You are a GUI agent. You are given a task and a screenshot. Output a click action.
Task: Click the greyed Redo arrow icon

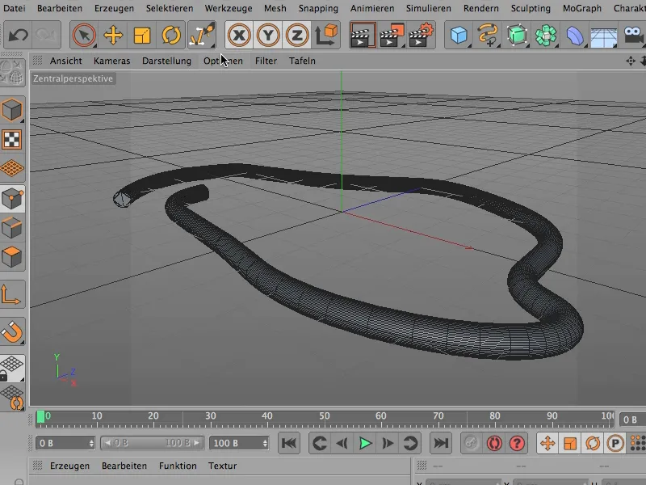click(46, 35)
